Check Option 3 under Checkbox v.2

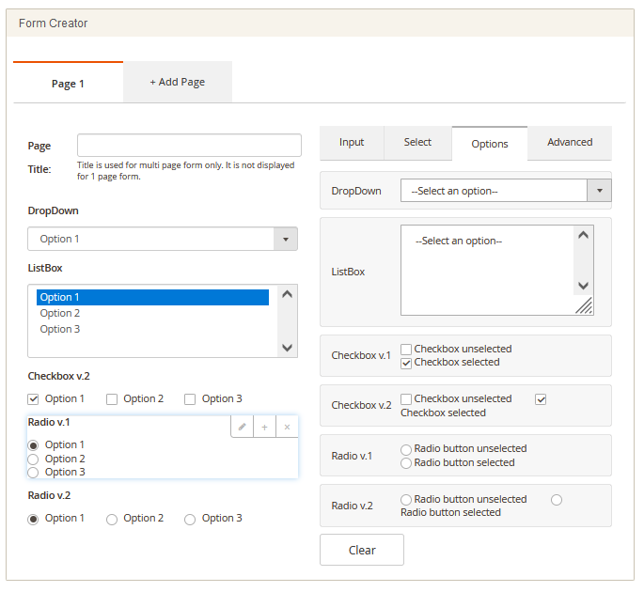tap(190, 398)
